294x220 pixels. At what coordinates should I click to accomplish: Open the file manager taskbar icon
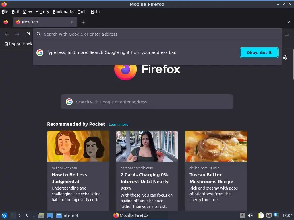pyautogui.click(x=41, y=216)
